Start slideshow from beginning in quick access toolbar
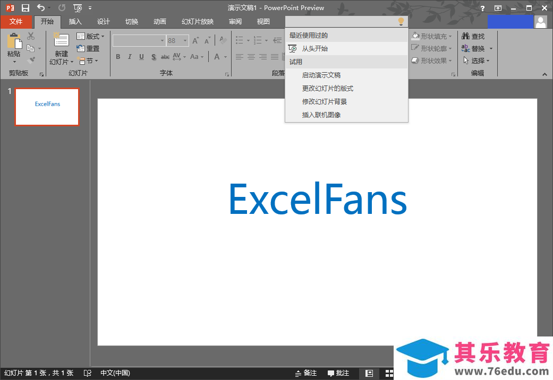553x380 pixels. click(78, 8)
